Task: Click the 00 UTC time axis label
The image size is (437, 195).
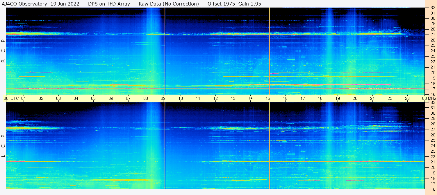Action: coord(11,98)
